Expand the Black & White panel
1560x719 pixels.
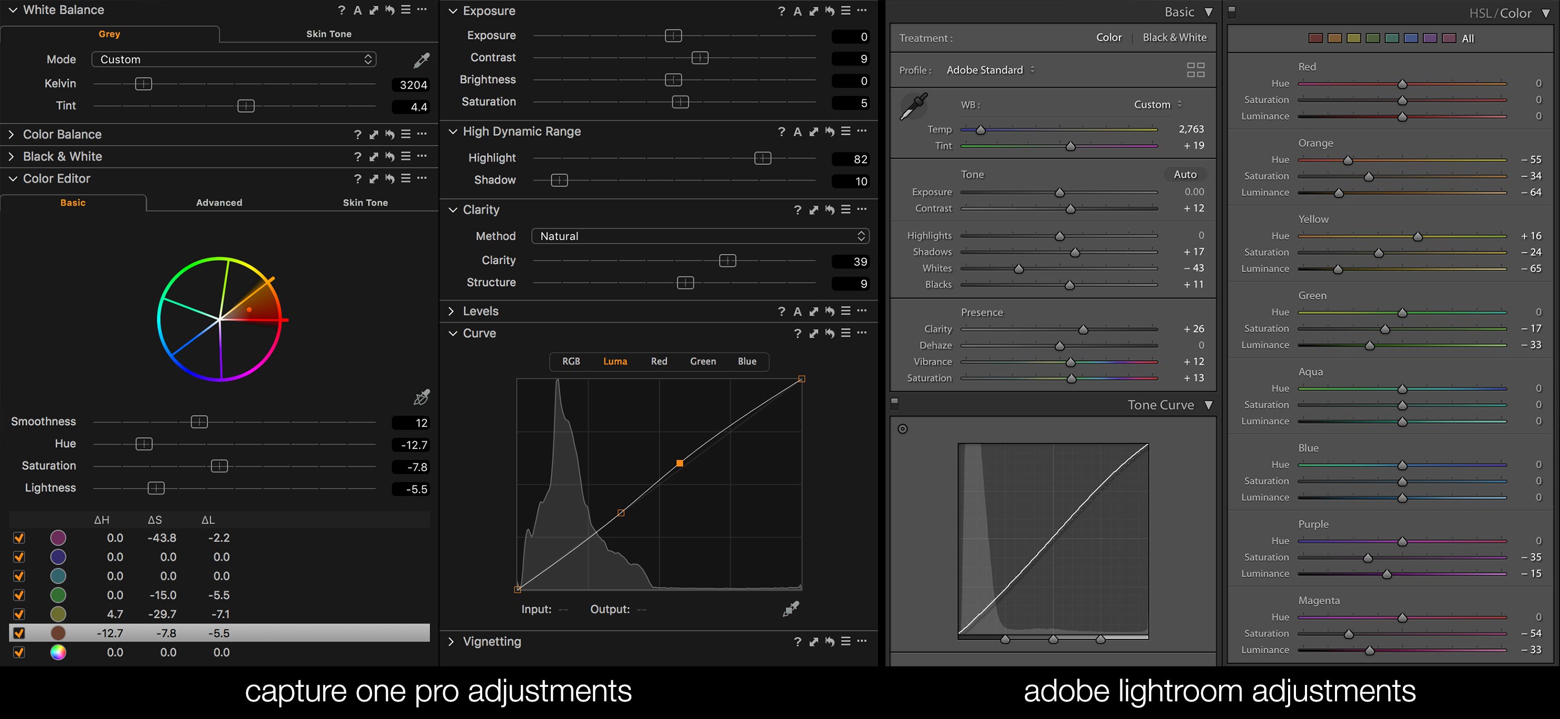point(12,157)
